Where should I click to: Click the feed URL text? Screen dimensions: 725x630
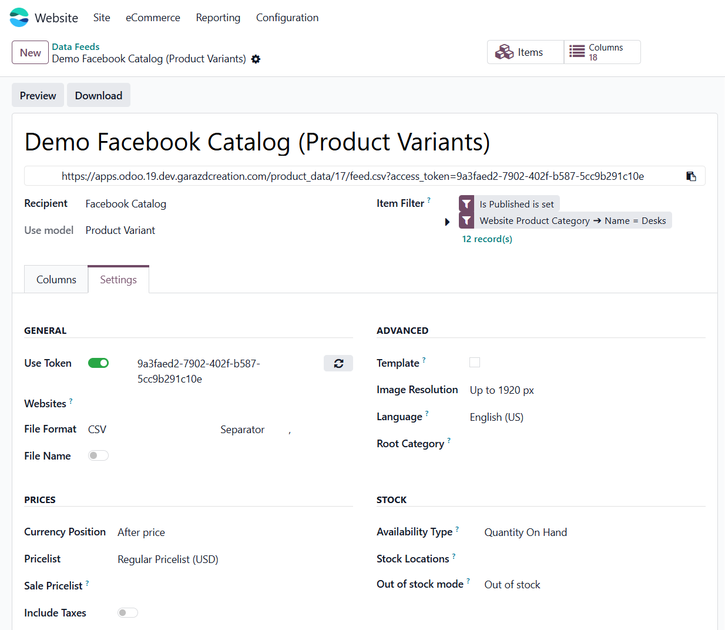click(x=353, y=176)
